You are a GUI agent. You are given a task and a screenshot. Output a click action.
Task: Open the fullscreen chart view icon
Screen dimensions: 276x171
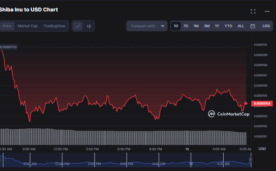pos(253,11)
